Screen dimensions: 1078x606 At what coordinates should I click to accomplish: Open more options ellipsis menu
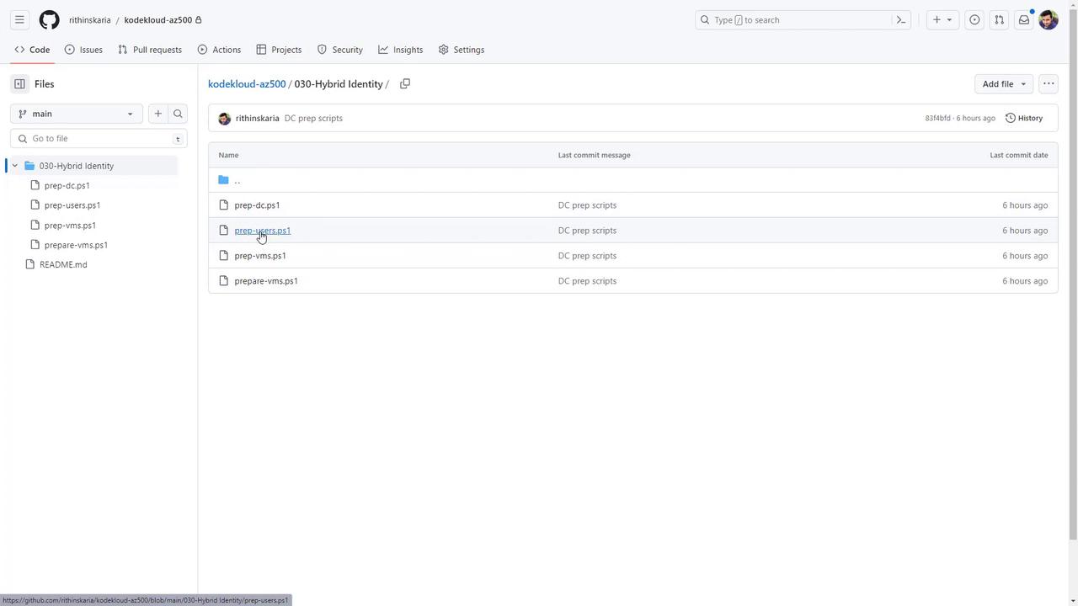pos(1049,84)
